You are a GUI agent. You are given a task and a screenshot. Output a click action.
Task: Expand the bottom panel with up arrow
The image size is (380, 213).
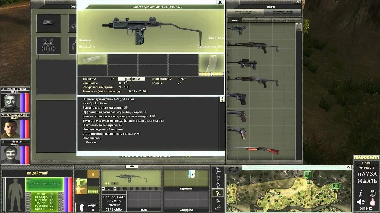pos(132,167)
